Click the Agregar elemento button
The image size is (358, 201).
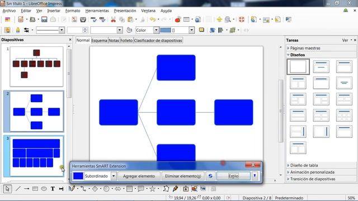click(139, 176)
